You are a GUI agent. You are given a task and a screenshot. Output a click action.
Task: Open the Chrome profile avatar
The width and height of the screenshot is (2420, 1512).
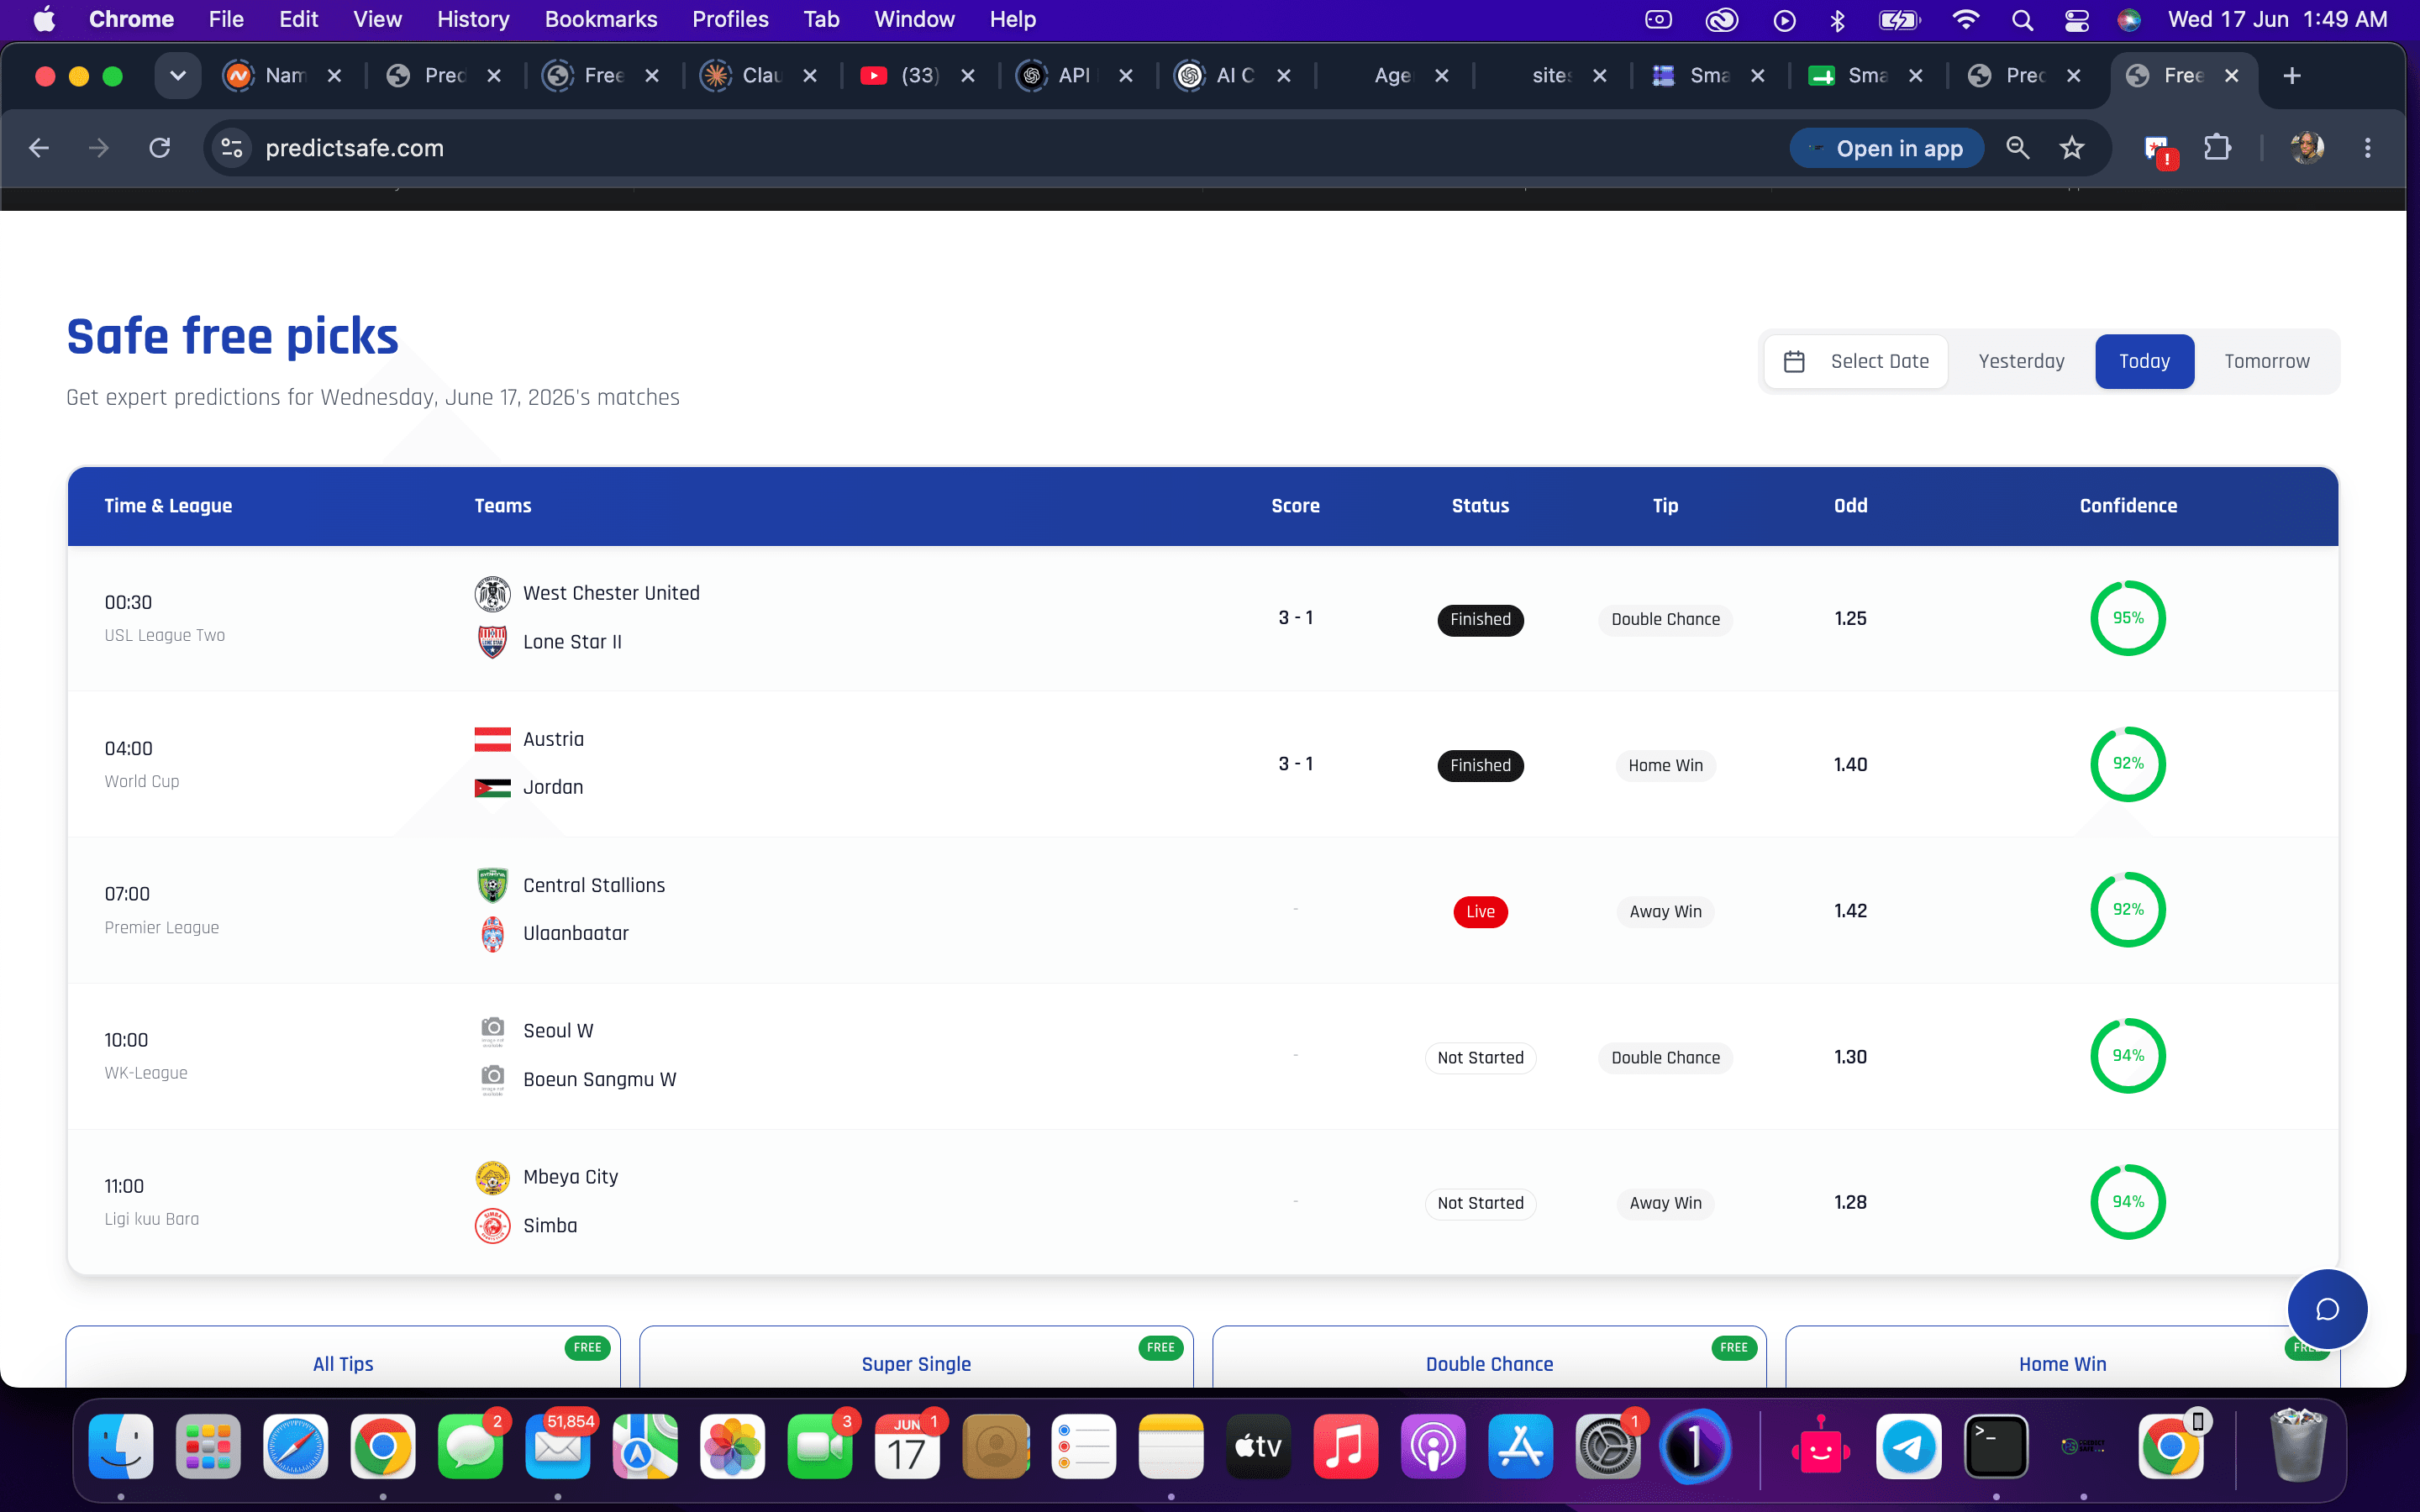[2307, 148]
